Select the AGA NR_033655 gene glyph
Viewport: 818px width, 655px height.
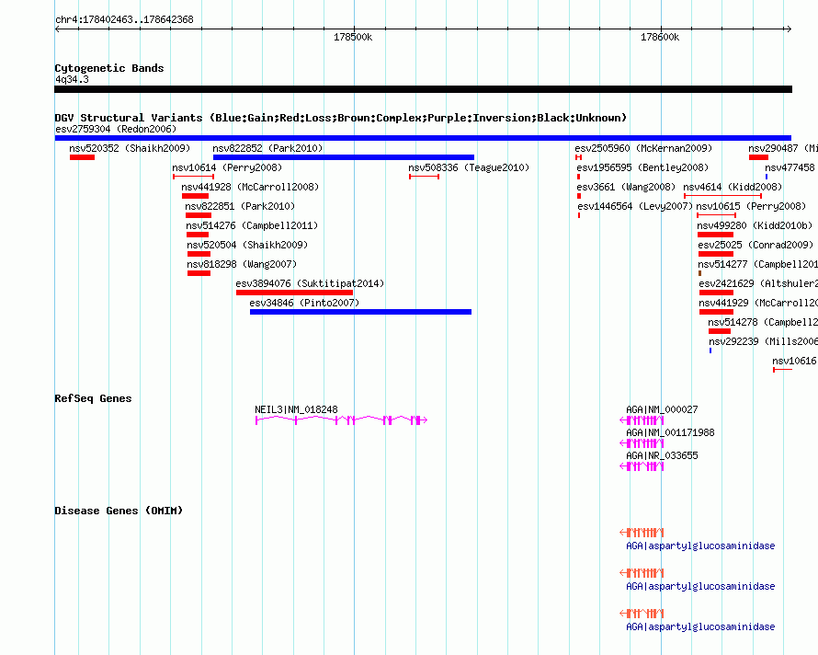coord(642,465)
